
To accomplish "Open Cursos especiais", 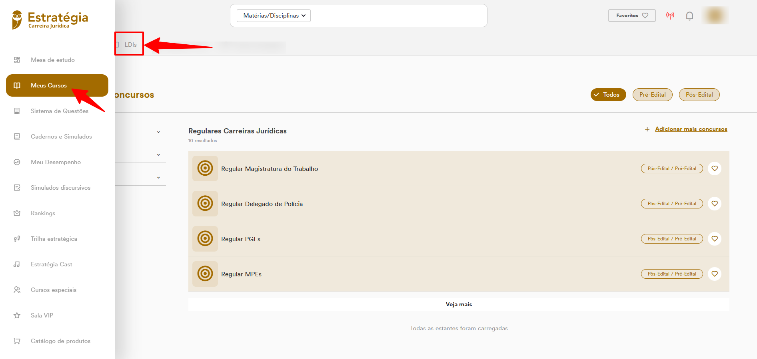I will coord(54,290).
